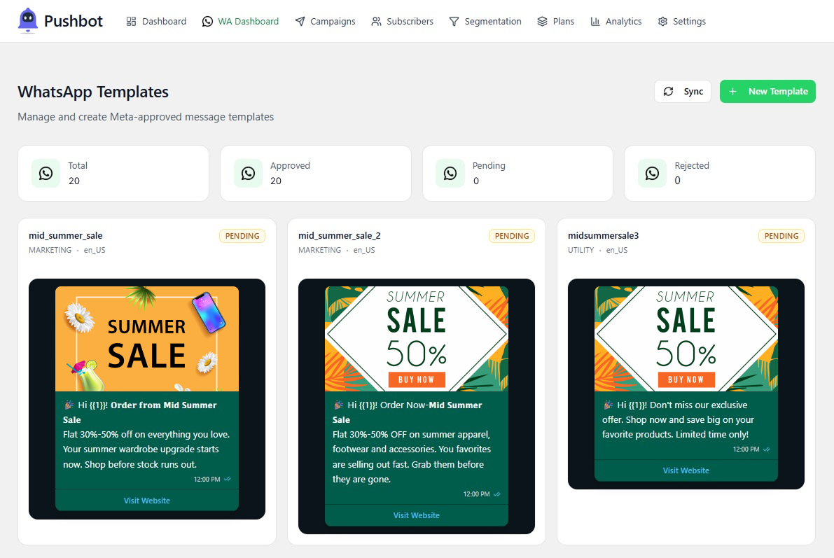The width and height of the screenshot is (834, 558).
Task: Open the Segmentation section
Action: pos(485,21)
